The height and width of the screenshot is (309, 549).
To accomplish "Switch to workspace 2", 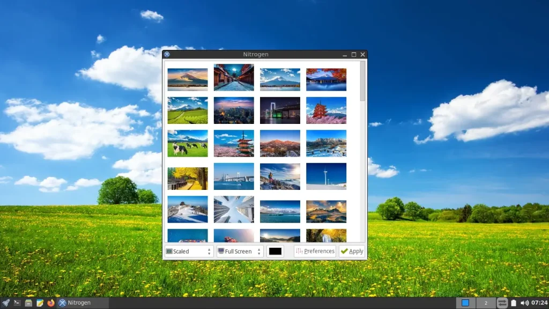I will pos(486,303).
